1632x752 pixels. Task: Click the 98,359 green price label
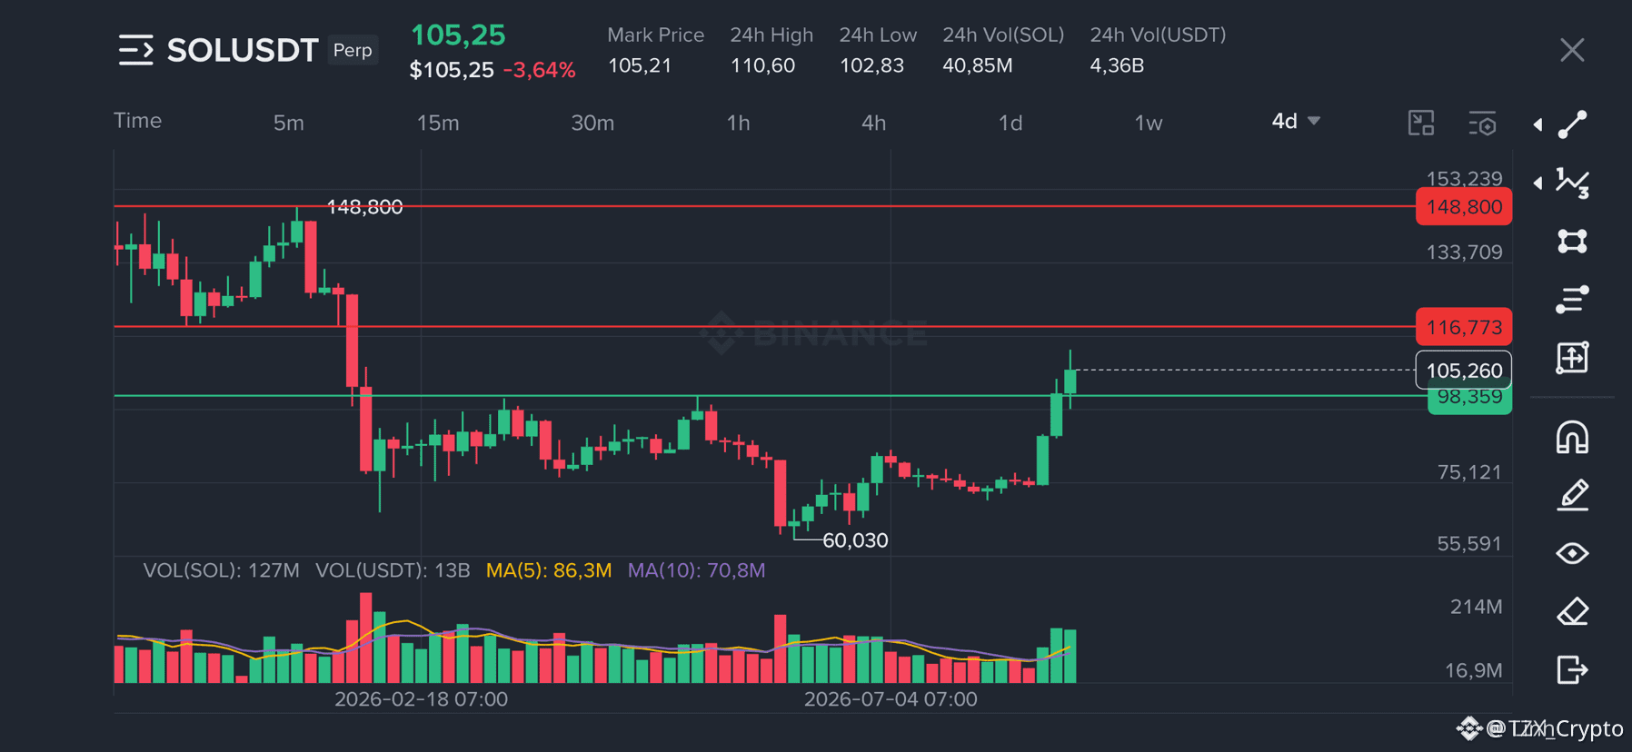(1470, 399)
